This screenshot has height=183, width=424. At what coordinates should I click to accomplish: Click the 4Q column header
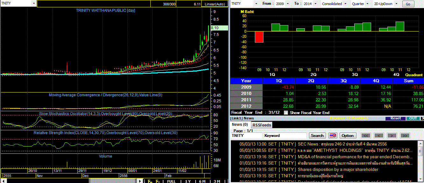click(x=376, y=81)
